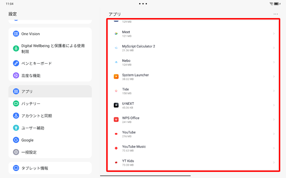Viewport: 286px width, 178px height.
Task: Tap the 11:04 clock in status bar
Action: coord(10,4)
